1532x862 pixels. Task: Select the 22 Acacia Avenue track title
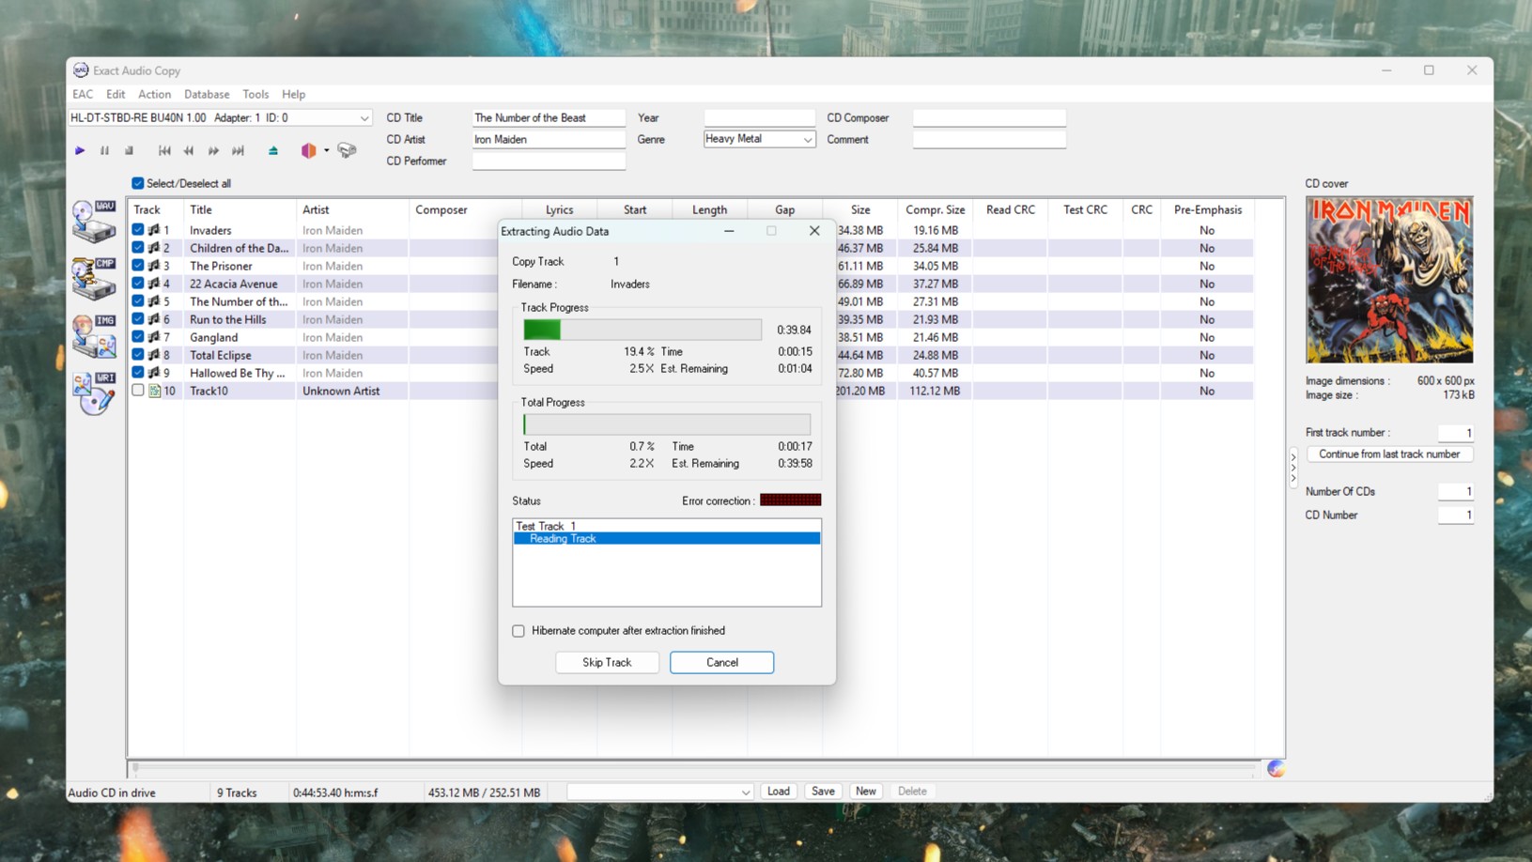click(234, 284)
